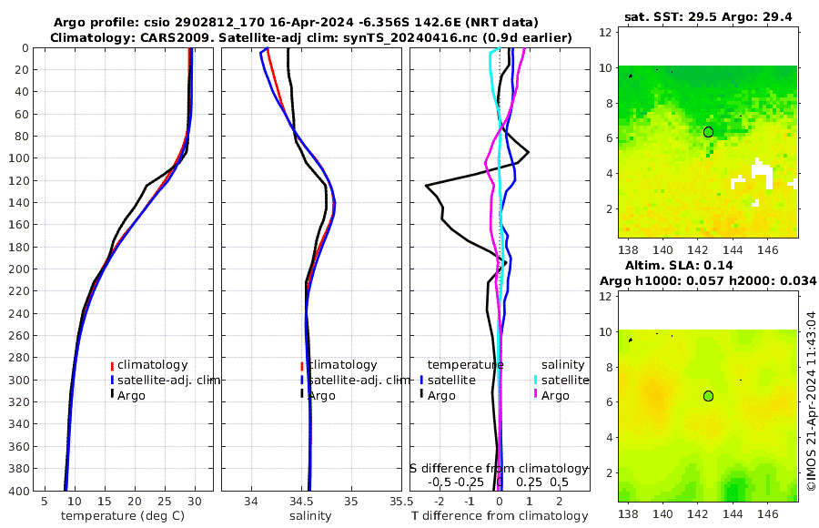Click black temperature Argo marker in difference legend

(x=421, y=394)
